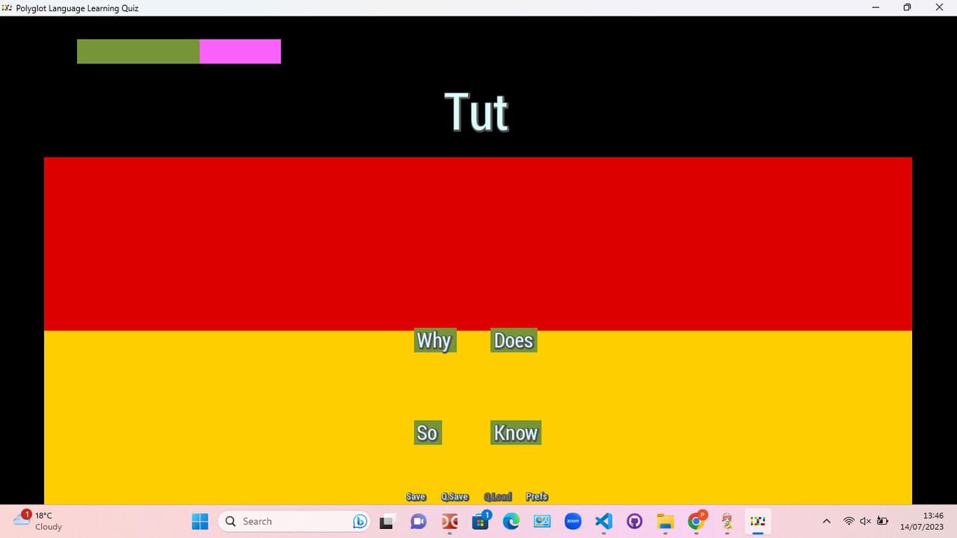Click the Save button
957x538 pixels.
[x=416, y=496]
